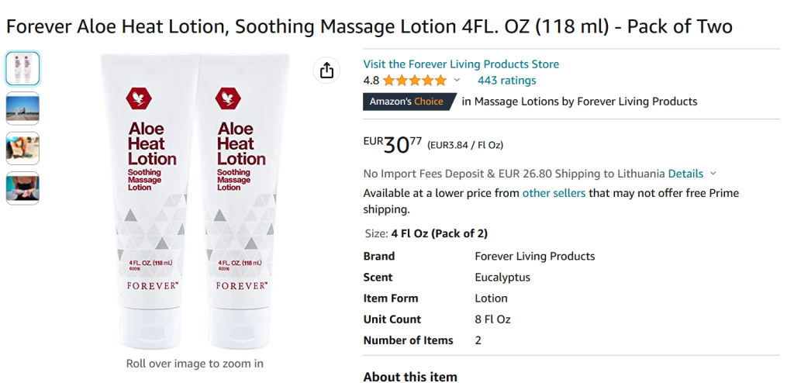
Task: Visit the Forever Living Products Store
Action: 461,64
